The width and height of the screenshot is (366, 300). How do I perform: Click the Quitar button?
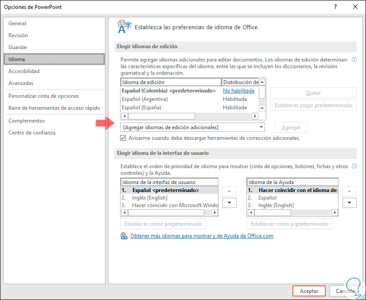[x=313, y=93]
